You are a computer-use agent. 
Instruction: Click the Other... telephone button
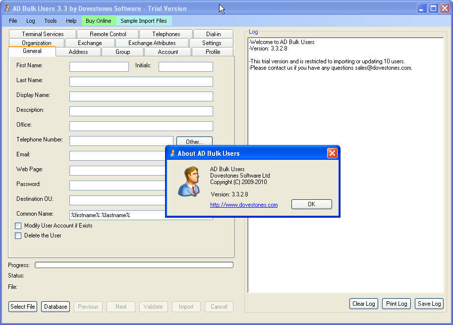click(x=194, y=141)
